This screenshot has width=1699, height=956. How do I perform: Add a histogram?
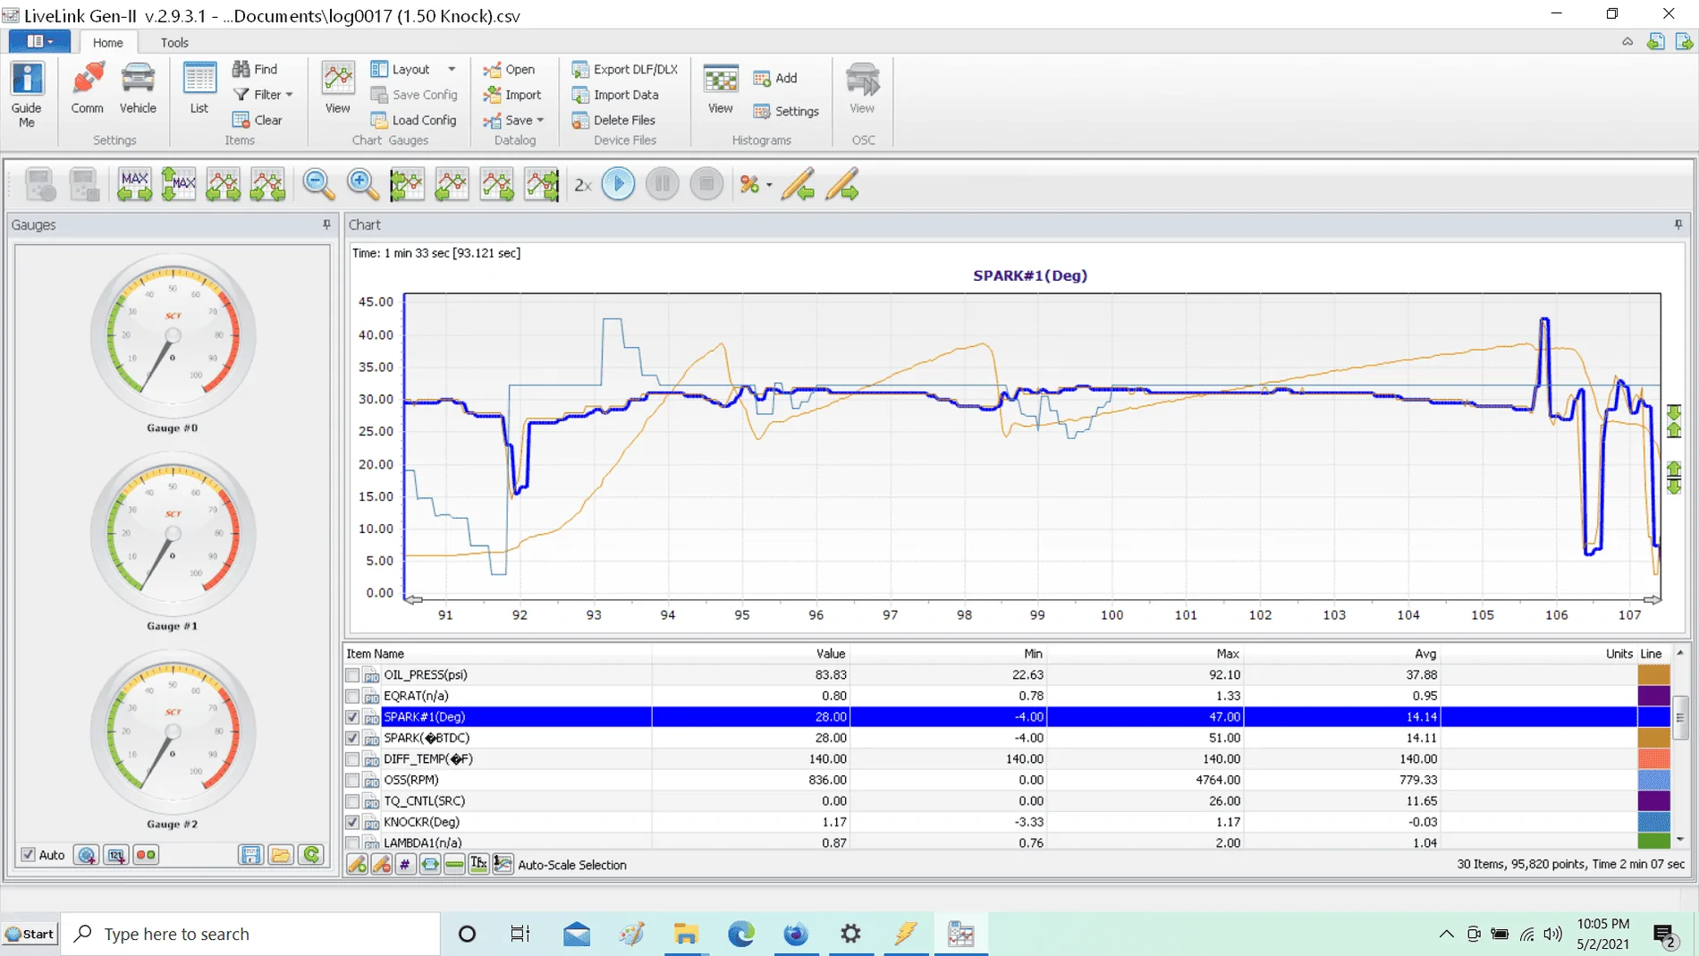pos(775,78)
